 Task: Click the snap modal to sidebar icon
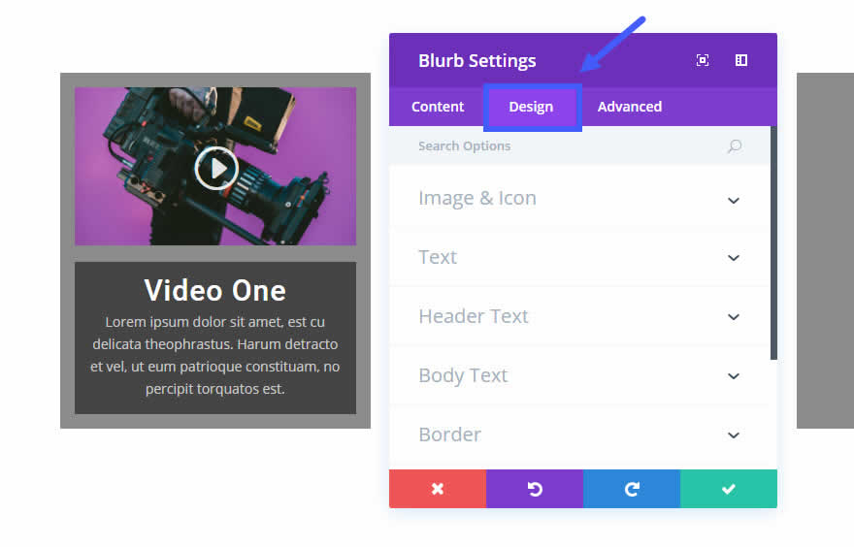(741, 60)
